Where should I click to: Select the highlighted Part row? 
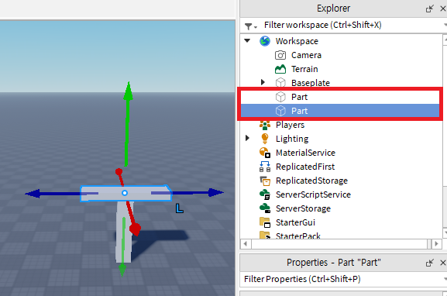coord(340,111)
